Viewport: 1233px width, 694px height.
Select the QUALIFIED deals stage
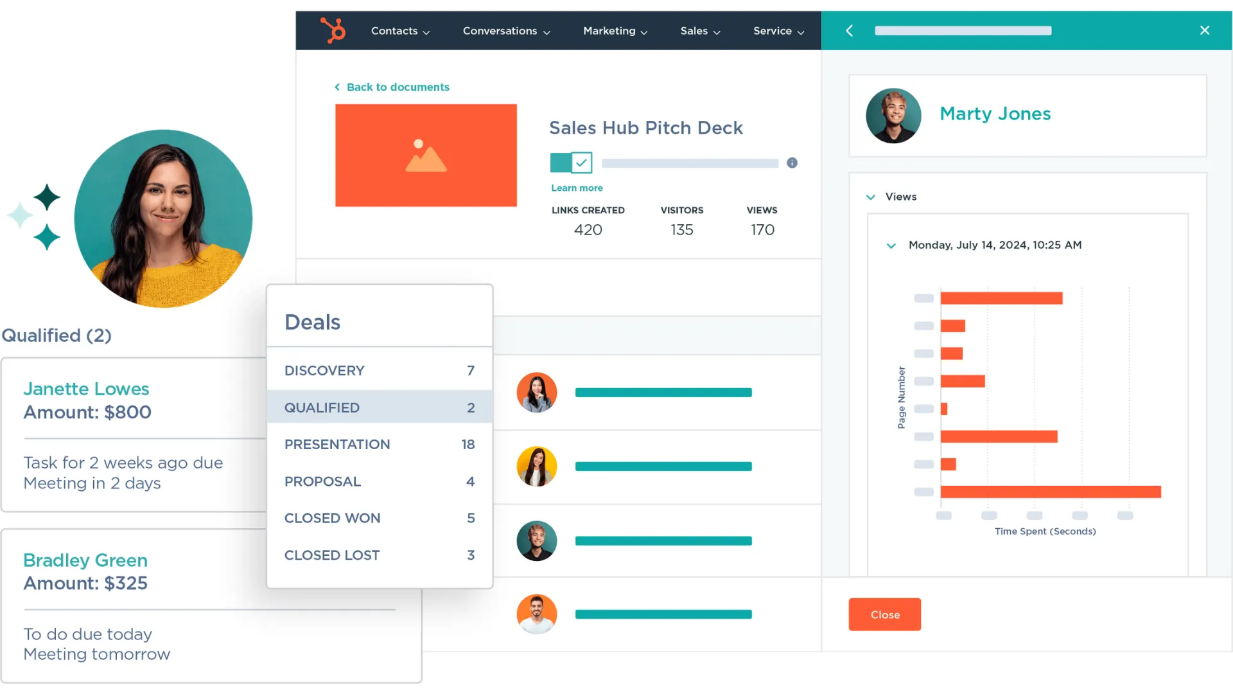379,407
